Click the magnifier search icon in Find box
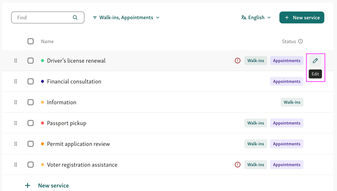 [75, 18]
